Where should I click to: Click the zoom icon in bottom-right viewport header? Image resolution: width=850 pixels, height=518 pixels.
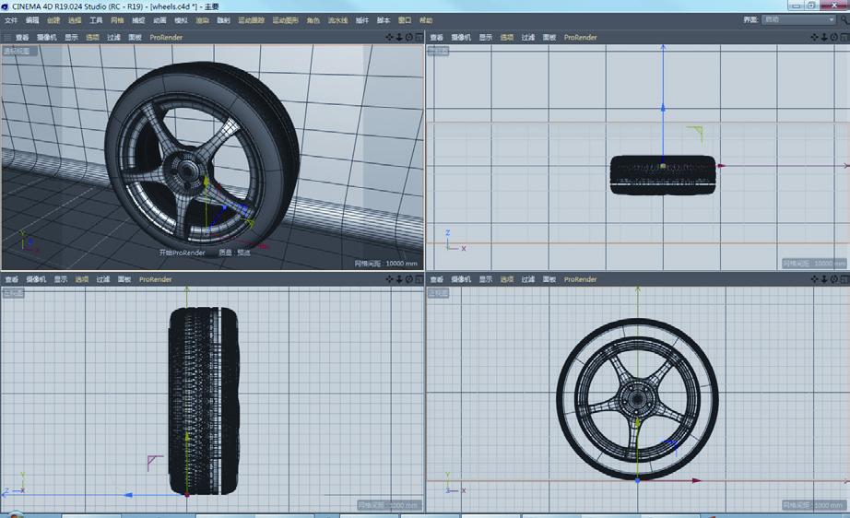[x=824, y=279]
